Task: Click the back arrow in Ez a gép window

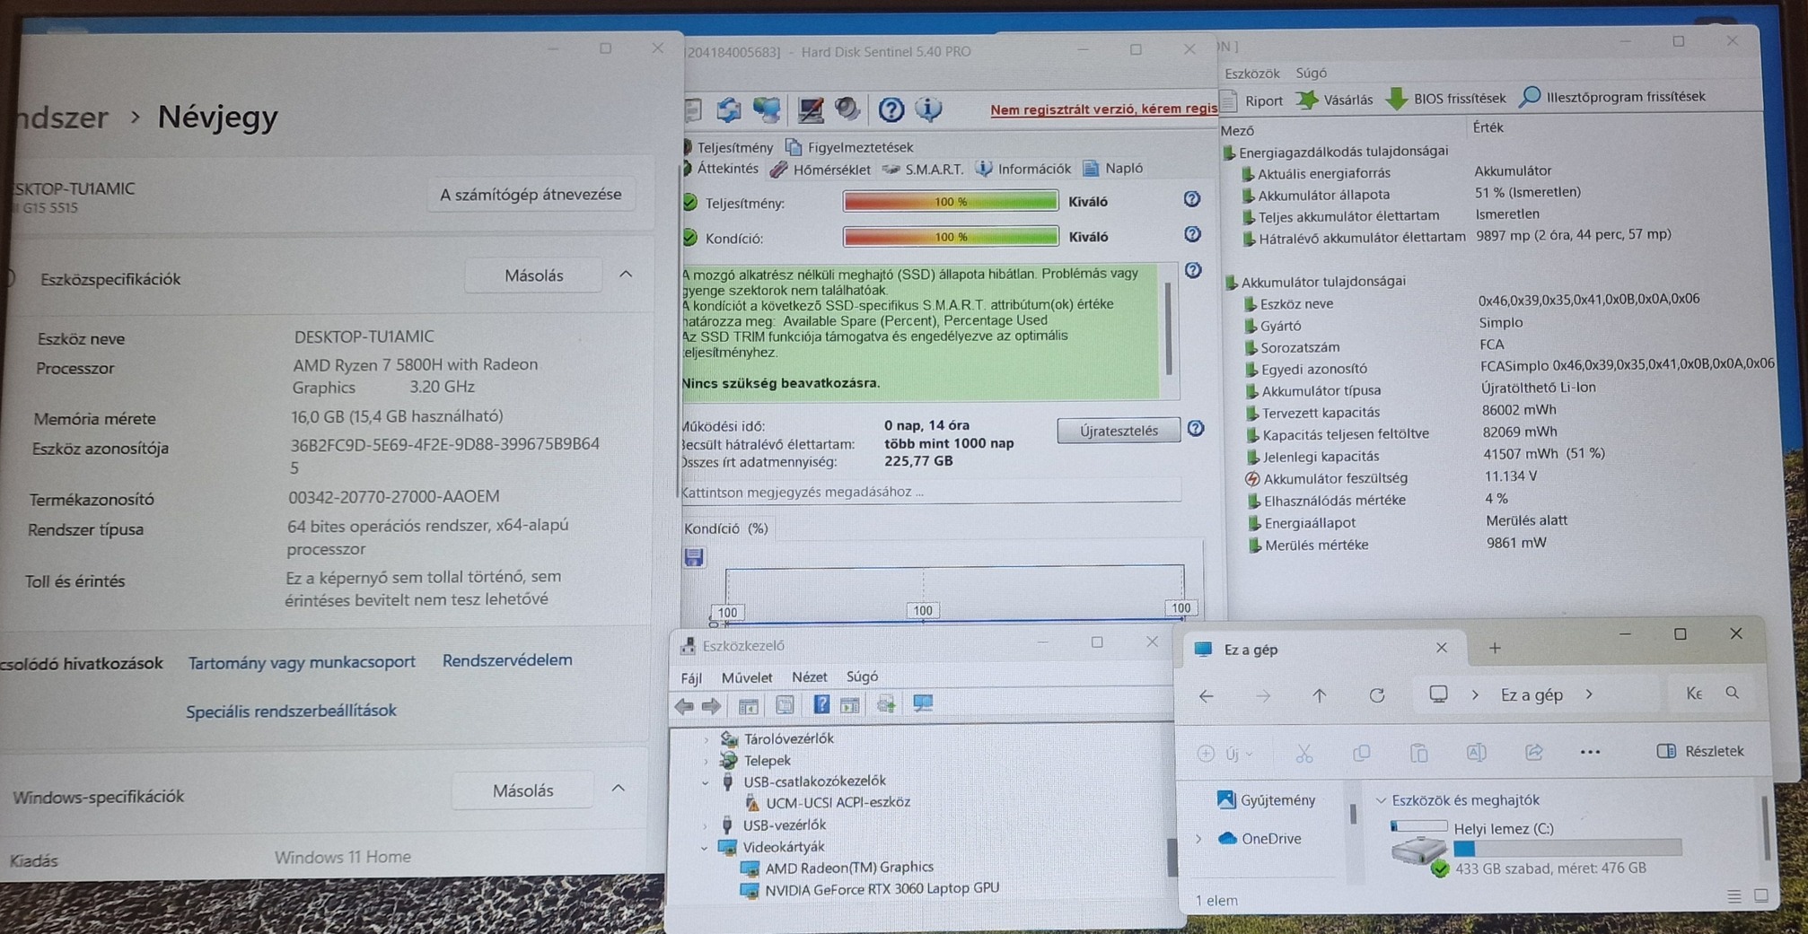Action: 1207,696
